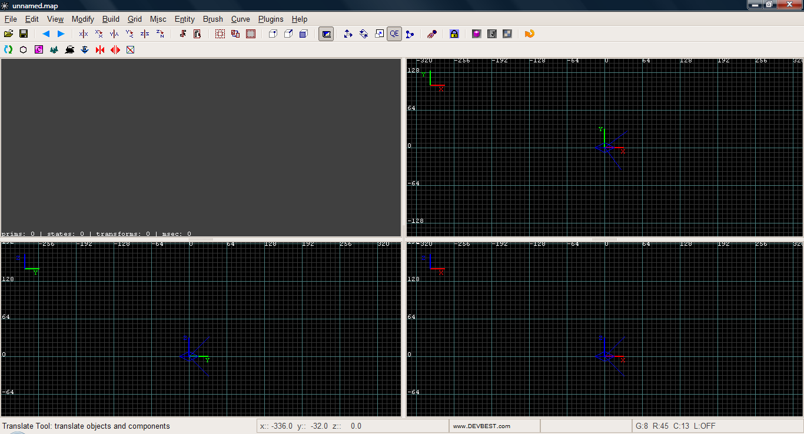
Task: Open the Curve menu
Action: 241,19
